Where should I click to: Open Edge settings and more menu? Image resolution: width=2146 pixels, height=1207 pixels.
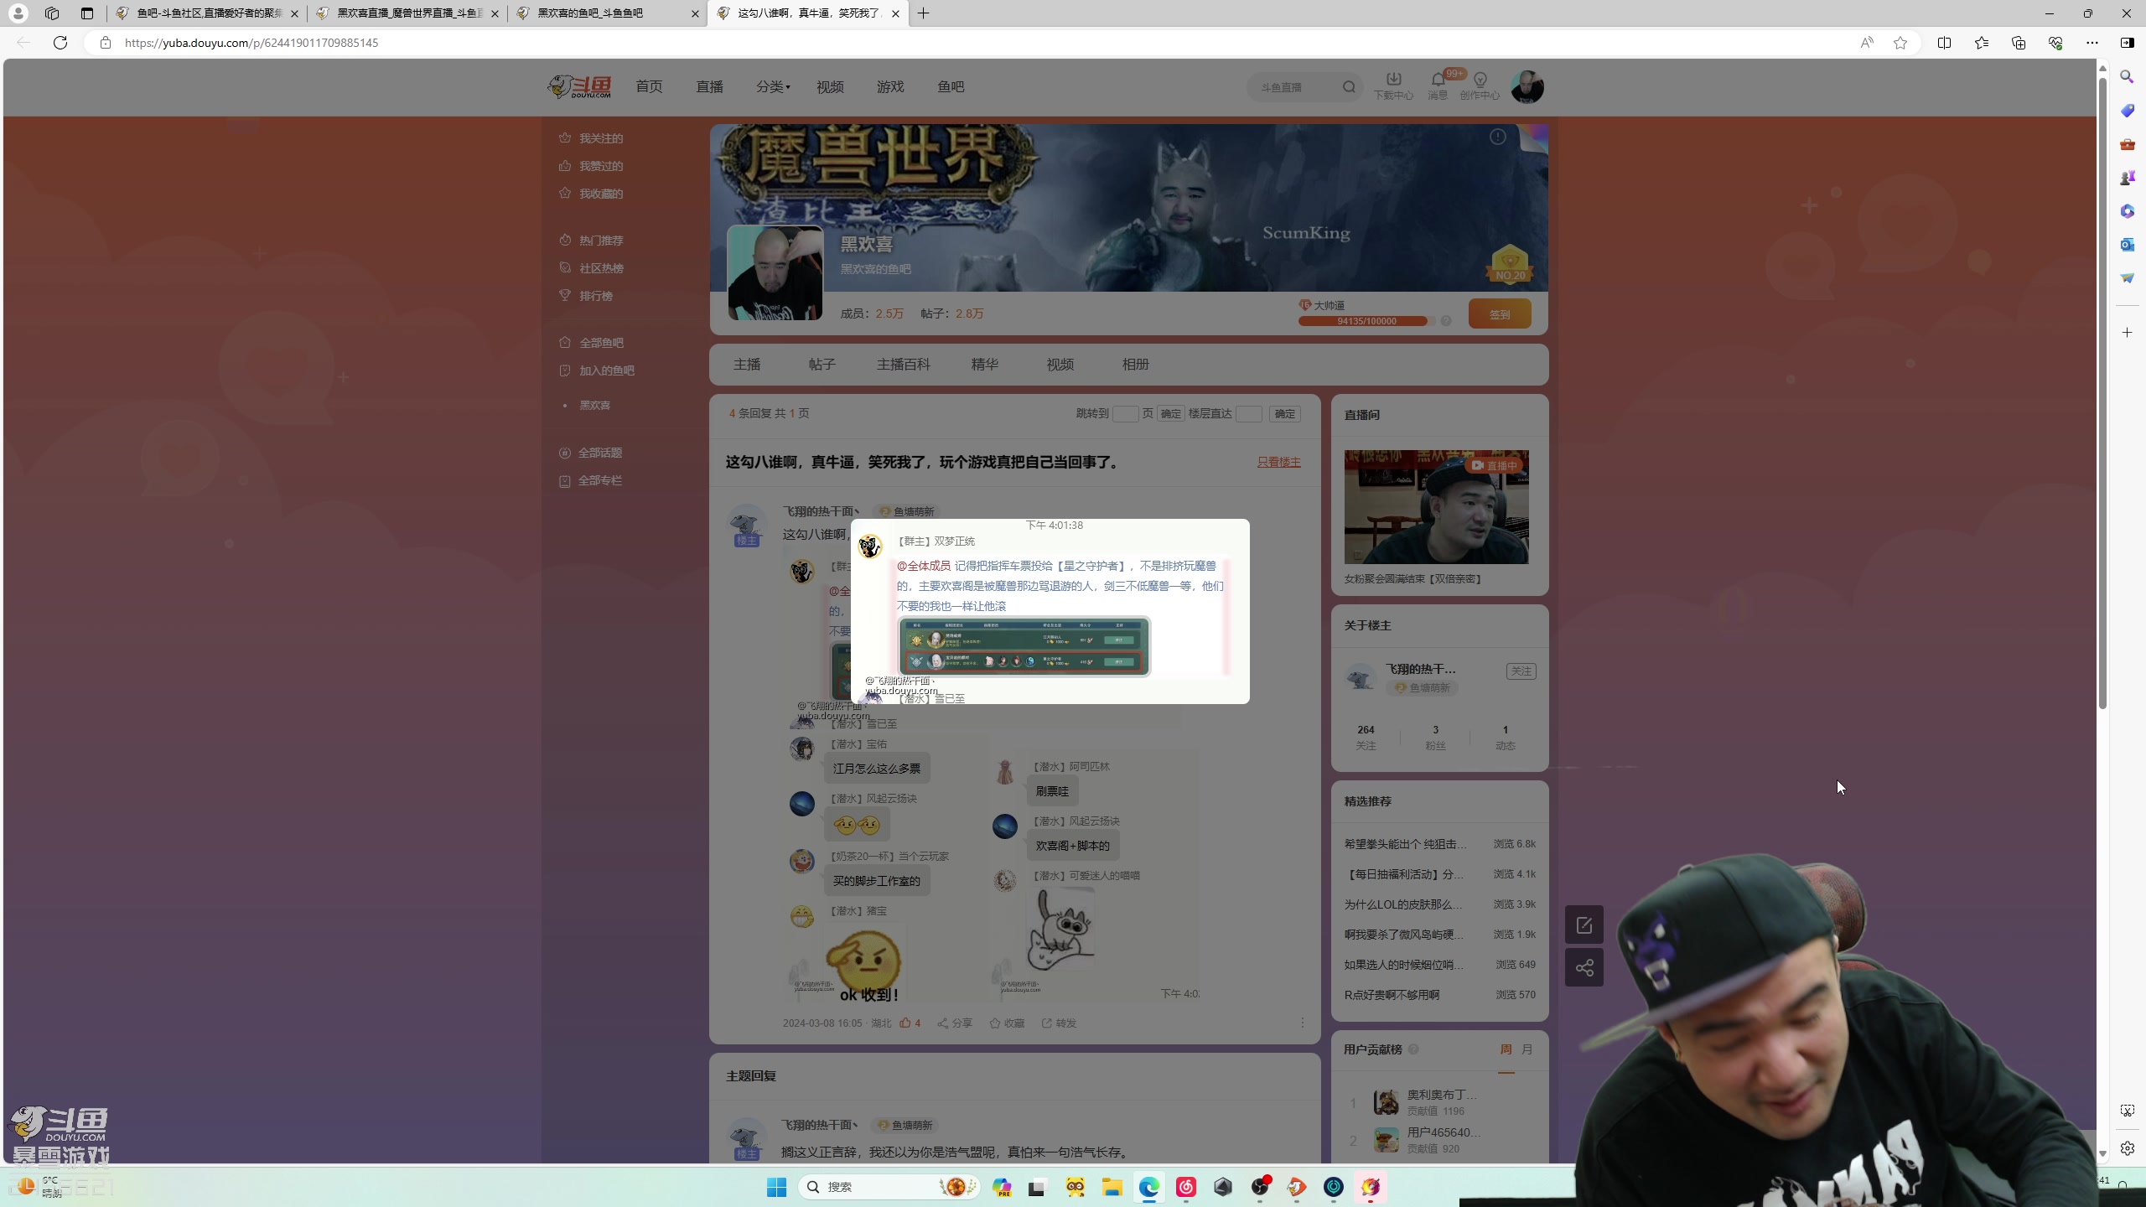click(x=2092, y=43)
